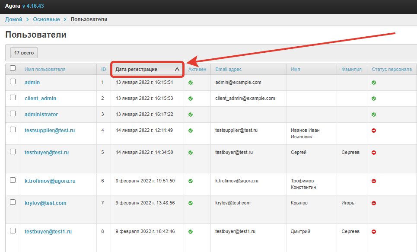Sort table by Email адрес column header
This screenshot has height=252, width=417.
(228, 69)
